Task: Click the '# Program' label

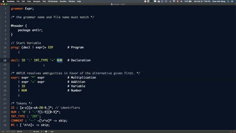Action: click(76, 47)
